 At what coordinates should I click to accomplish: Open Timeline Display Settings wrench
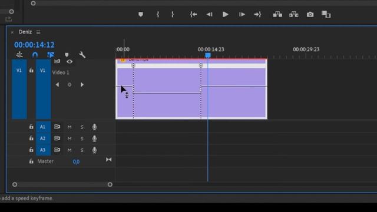click(x=82, y=55)
